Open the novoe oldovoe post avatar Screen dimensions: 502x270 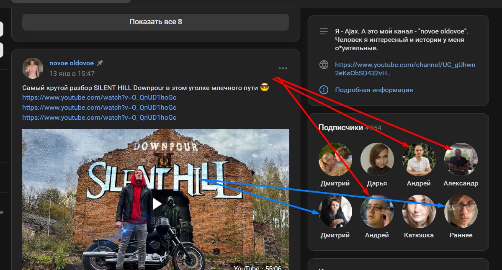33,68
